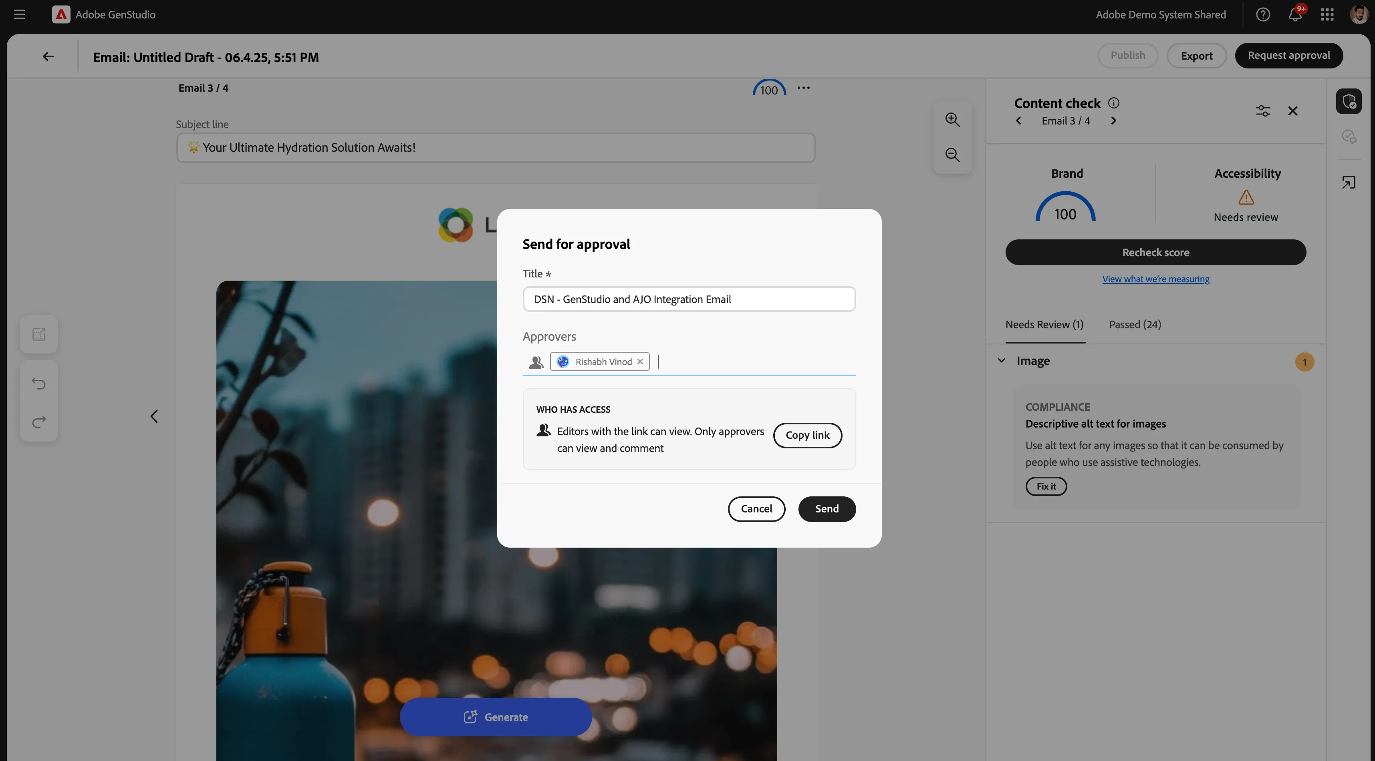
Task: Click the Generate button
Action: point(495,717)
